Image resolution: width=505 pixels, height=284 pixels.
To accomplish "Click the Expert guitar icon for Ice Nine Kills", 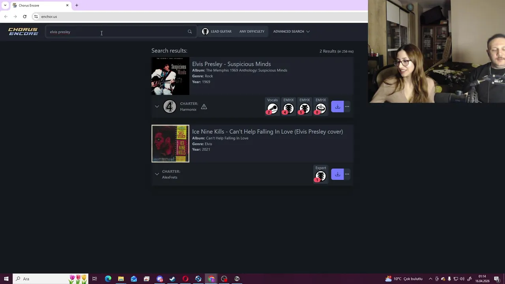I will coord(320,176).
